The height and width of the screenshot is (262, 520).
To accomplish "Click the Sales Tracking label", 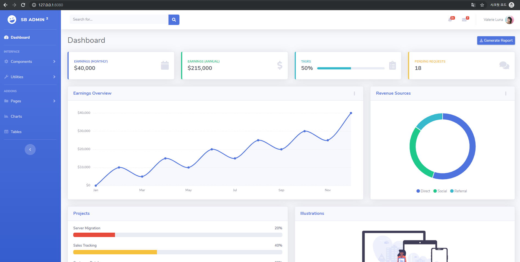I will click(x=85, y=246).
